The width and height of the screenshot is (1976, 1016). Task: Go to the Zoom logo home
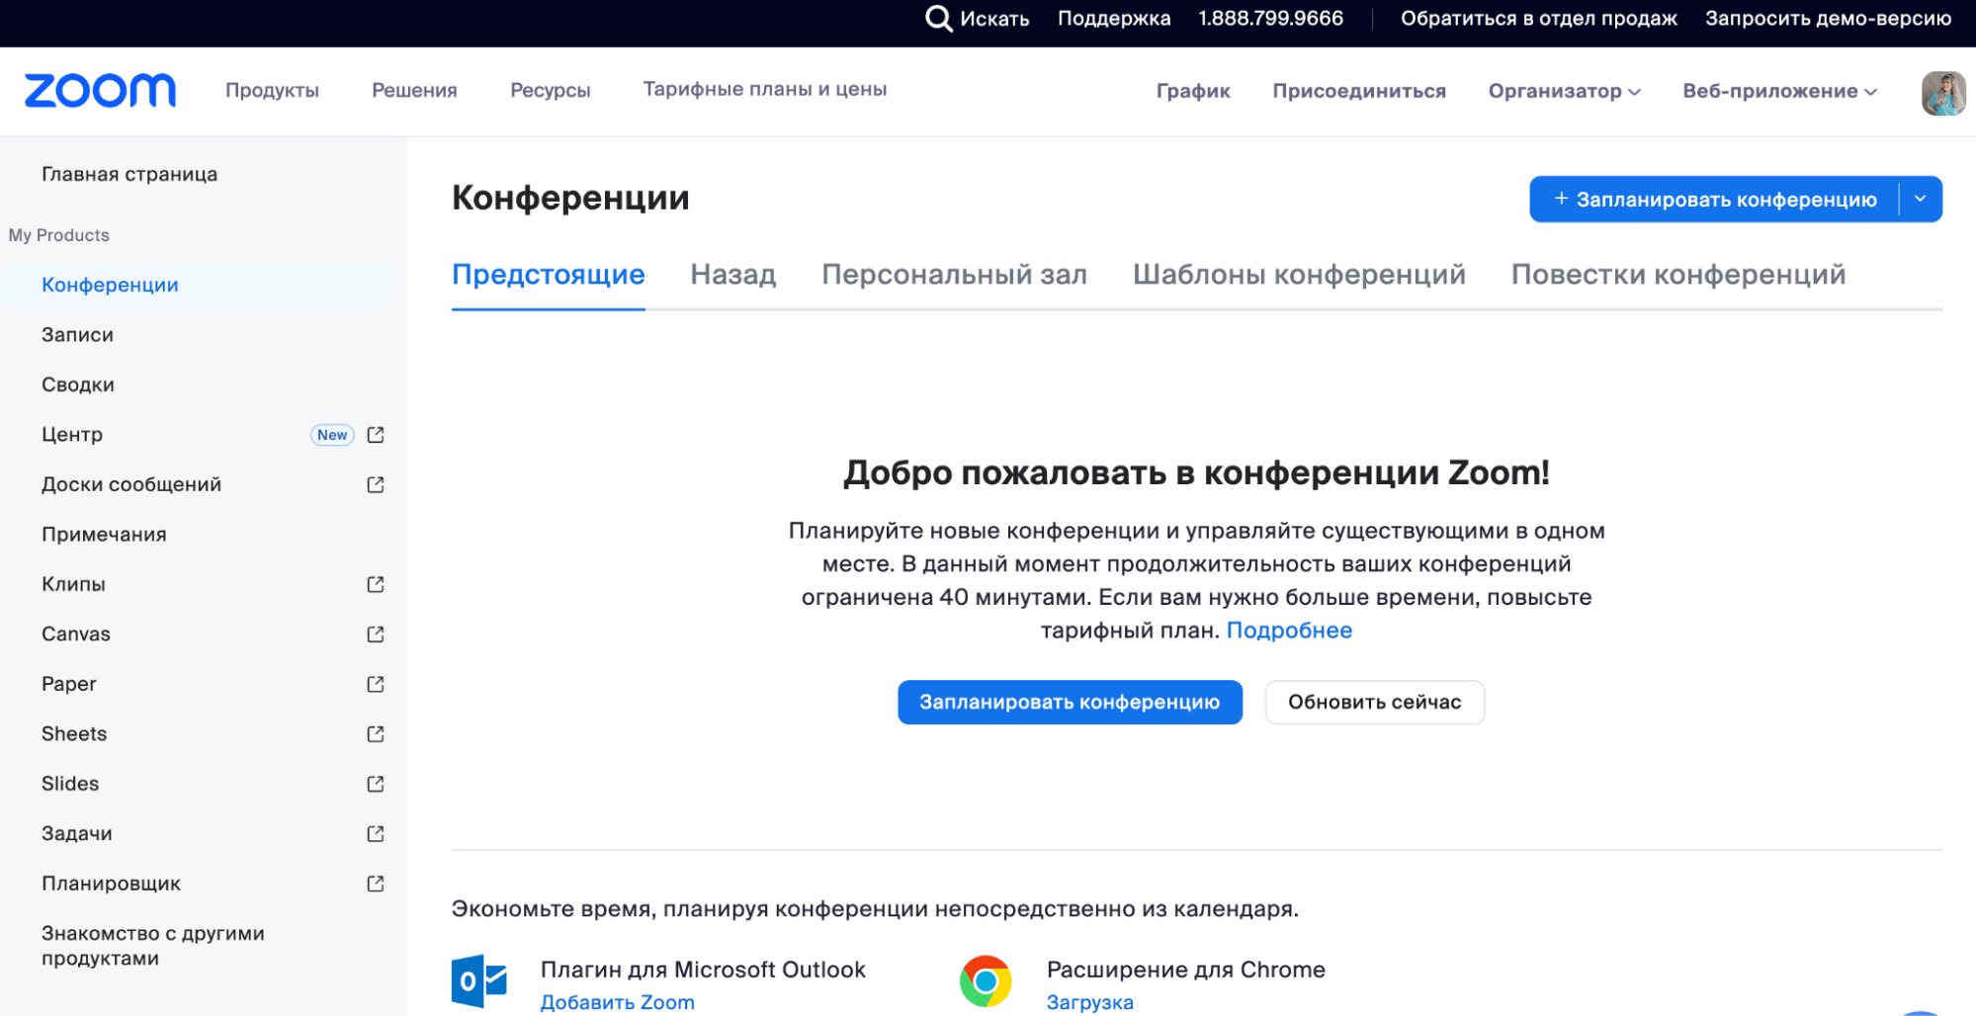[x=100, y=91]
